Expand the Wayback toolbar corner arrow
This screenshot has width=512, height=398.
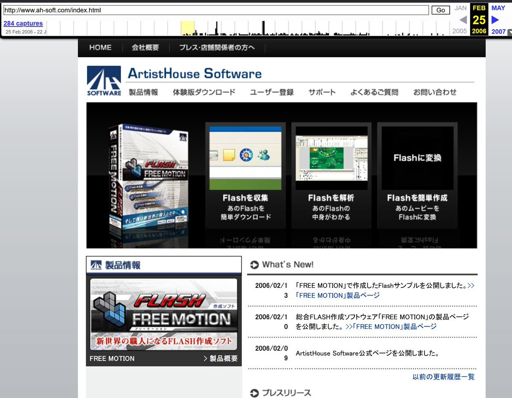(509, 32)
